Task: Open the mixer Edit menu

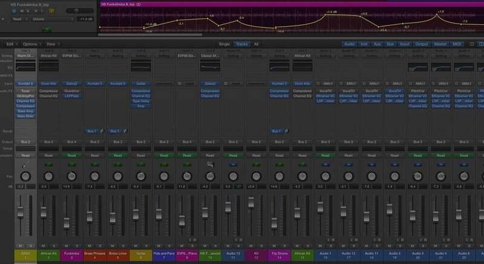Action: coord(11,44)
